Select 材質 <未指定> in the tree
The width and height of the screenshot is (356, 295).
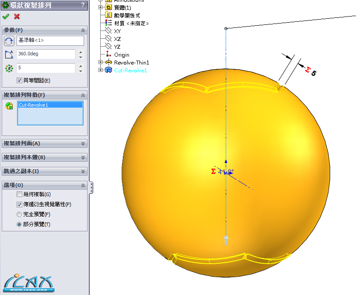[x=132, y=23]
